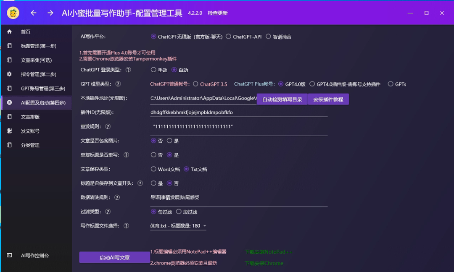Select ChatGPT-API platform radio button
454x272 pixels.
coord(228,37)
